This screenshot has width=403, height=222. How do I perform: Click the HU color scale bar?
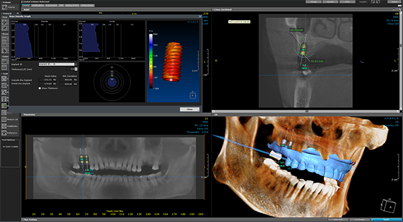pyautogui.click(x=151, y=61)
